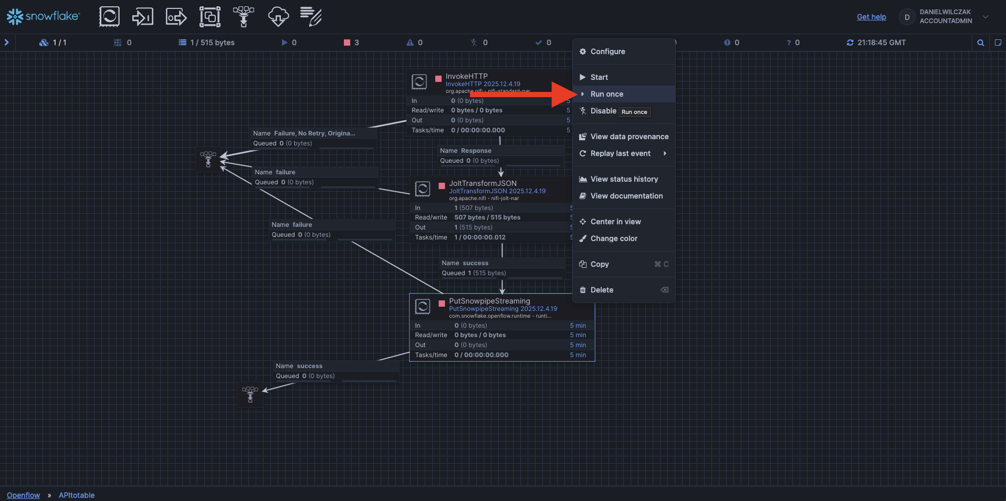Click the cloud Import from Registry icon

[x=278, y=17]
